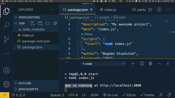Open the Search view in activity bar
The height and width of the screenshot is (98, 175).
[x=6, y=25]
